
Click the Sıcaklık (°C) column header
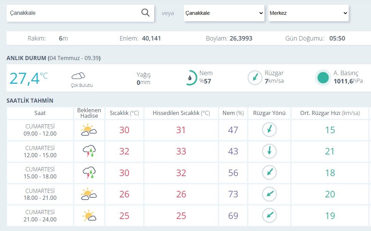point(124,113)
